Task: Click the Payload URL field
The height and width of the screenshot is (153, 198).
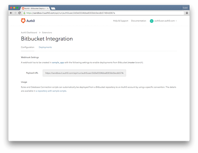Action: [84, 73]
